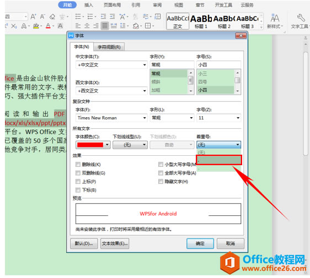
Task: Apply the red font color A icon
Action: coord(48,26)
